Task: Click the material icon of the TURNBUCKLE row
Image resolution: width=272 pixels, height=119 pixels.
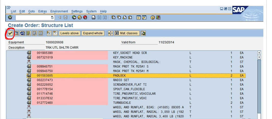Action: pyautogui.click(x=29, y=103)
